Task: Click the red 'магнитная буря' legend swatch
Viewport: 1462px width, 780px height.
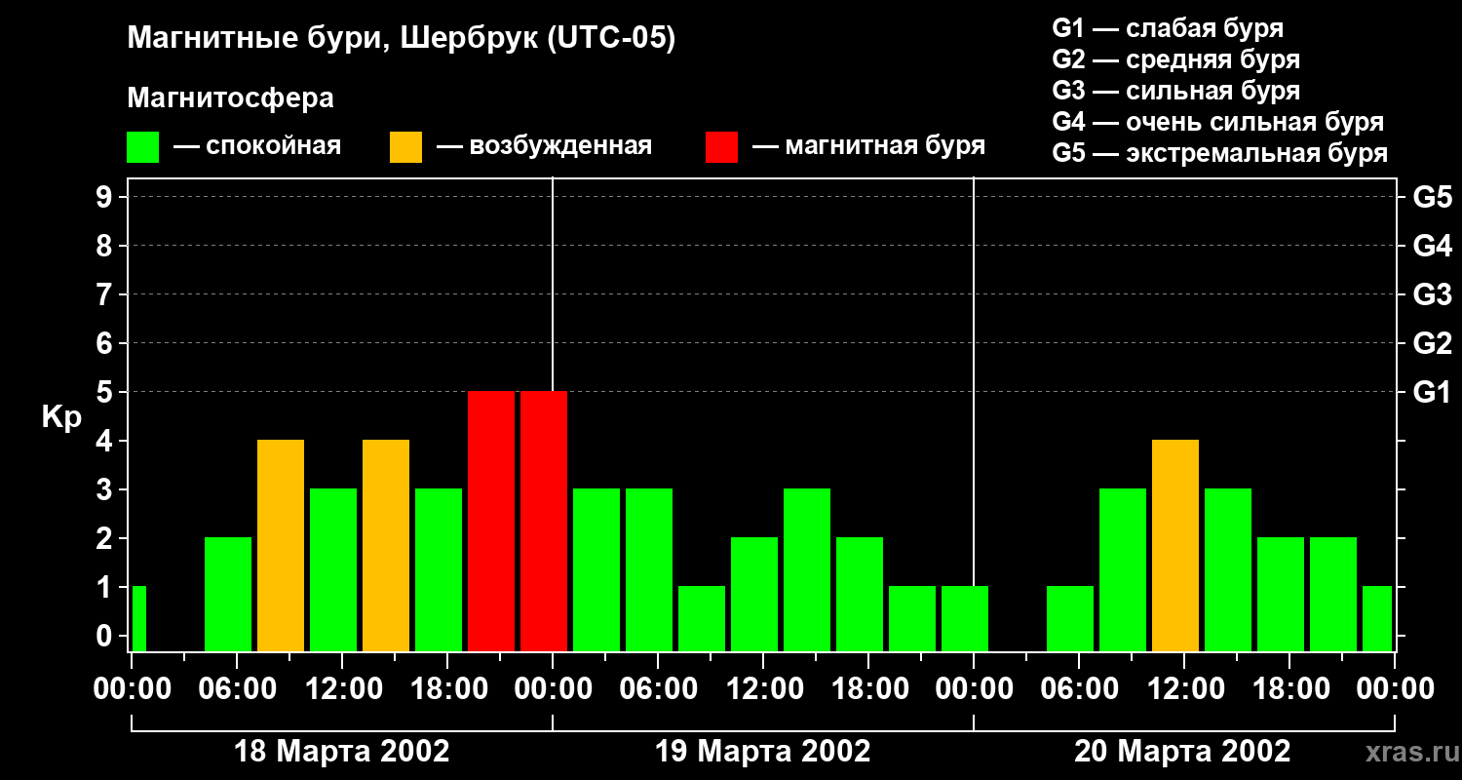Action: (x=722, y=147)
